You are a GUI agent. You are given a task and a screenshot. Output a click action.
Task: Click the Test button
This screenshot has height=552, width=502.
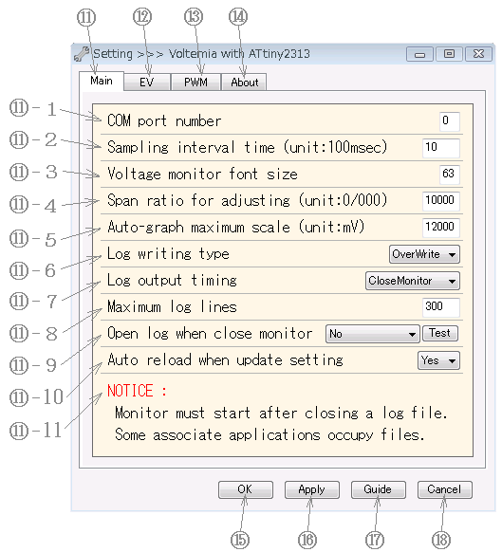(x=440, y=334)
